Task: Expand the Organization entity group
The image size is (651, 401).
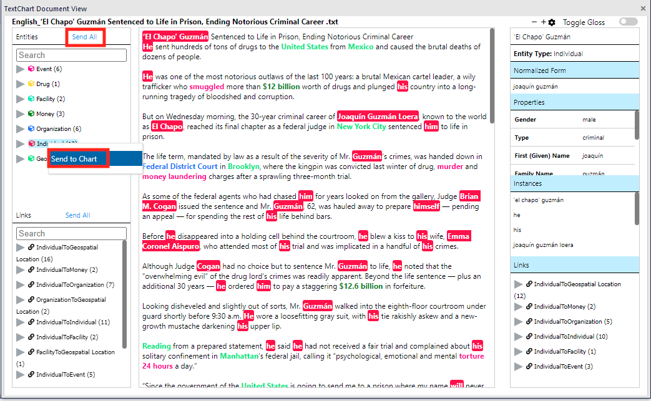Action: (21, 129)
